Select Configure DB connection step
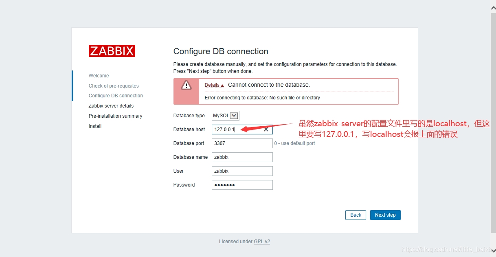The width and height of the screenshot is (496, 257). click(116, 96)
